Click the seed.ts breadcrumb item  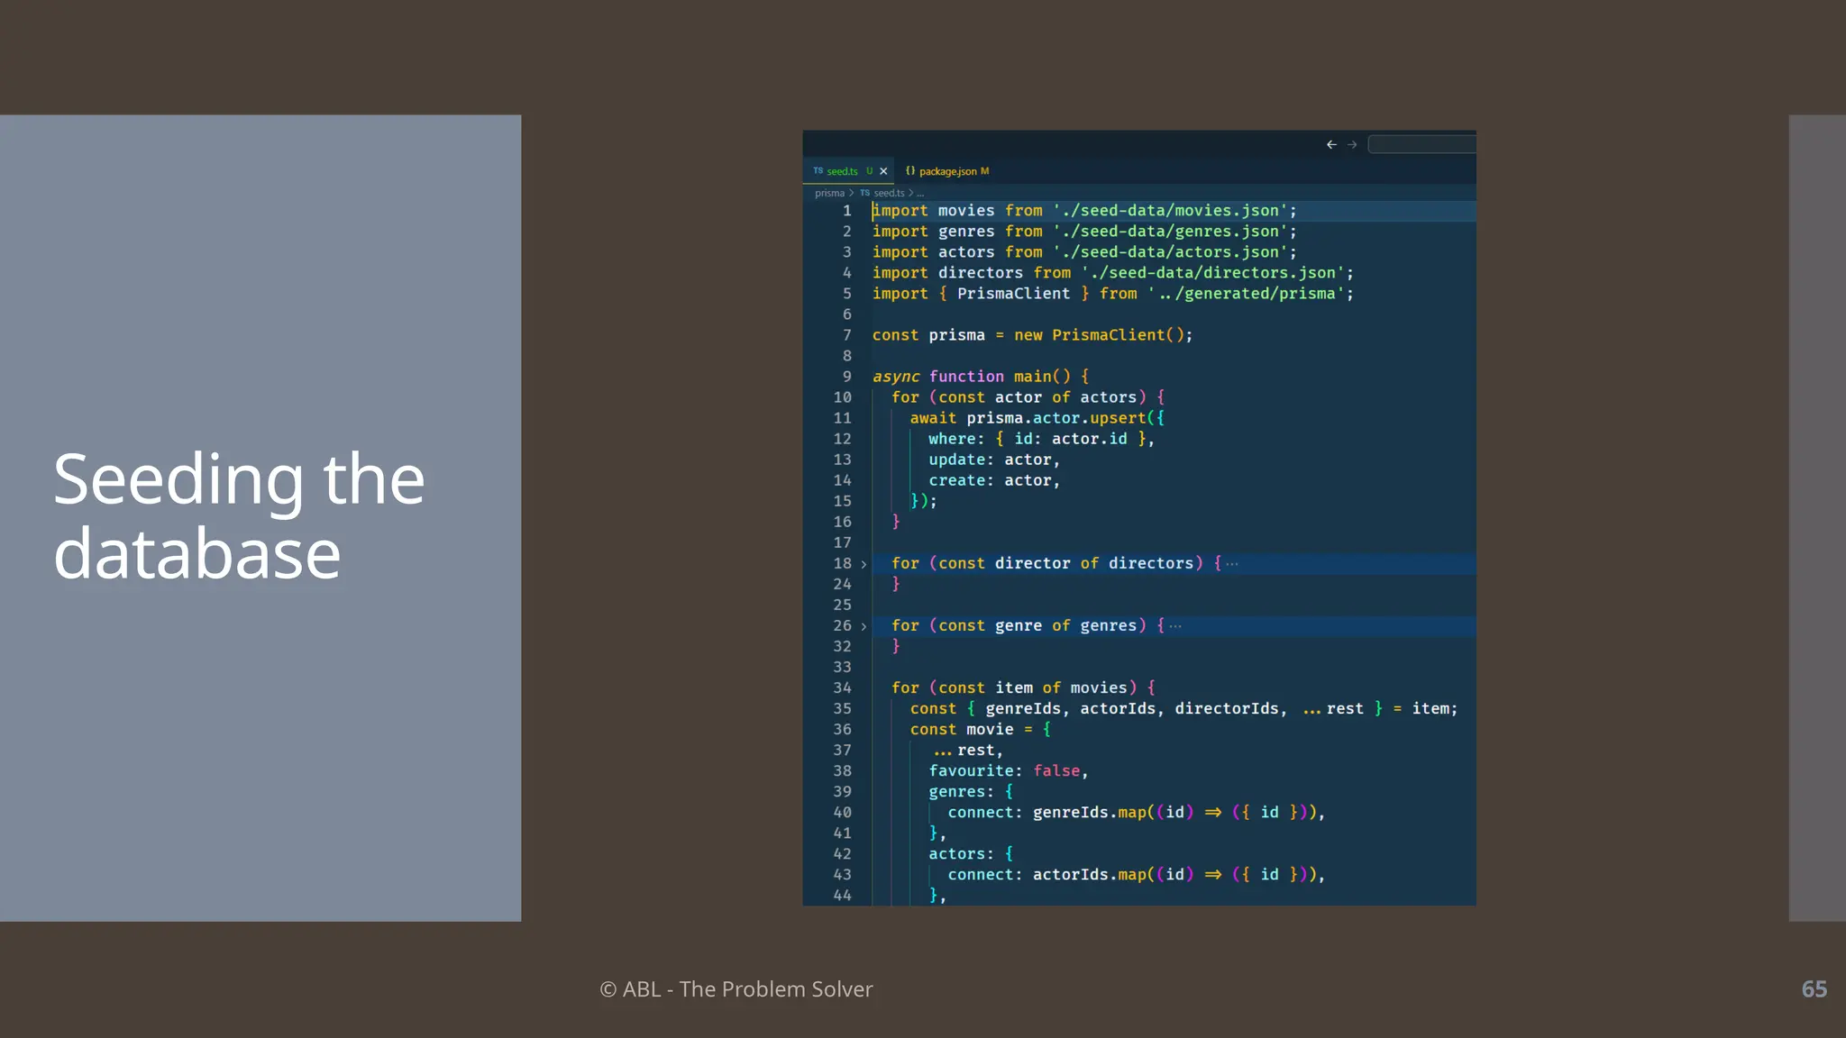[889, 193]
